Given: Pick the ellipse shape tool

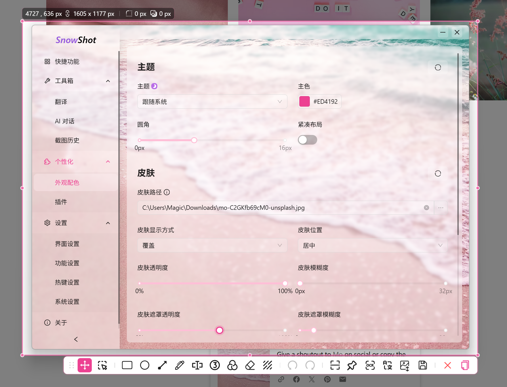Looking at the screenshot, I should coord(145,365).
